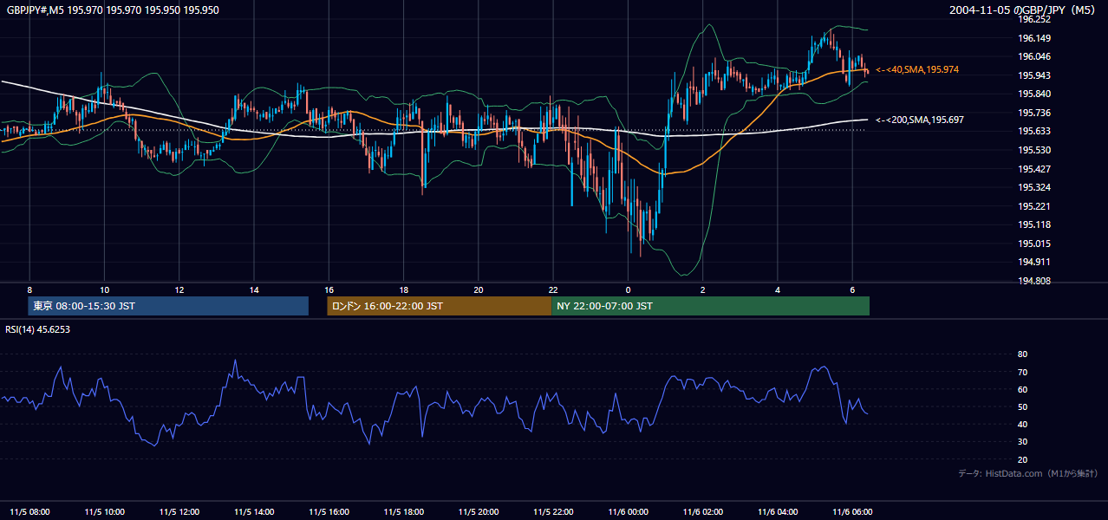This screenshot has height=520, width=1108.
Task: Click the 2004-11-05 GBP/JPY (M5) chart title
Action: (1024, 10)
